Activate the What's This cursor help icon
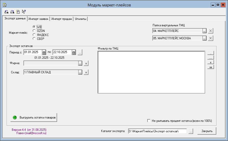 24,11
